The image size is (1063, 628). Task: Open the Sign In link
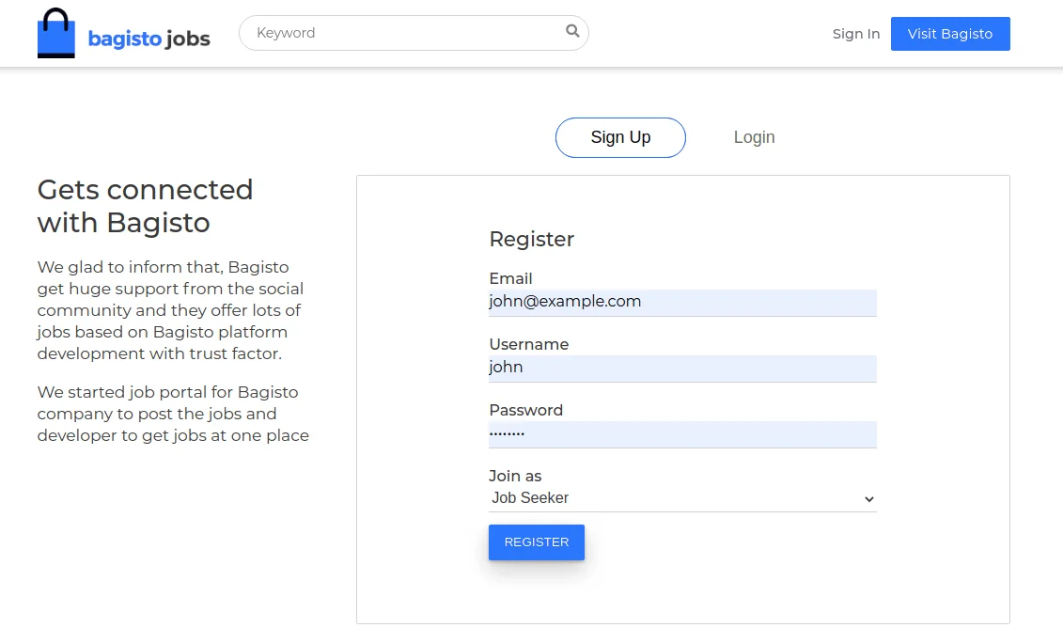[855, 33]
